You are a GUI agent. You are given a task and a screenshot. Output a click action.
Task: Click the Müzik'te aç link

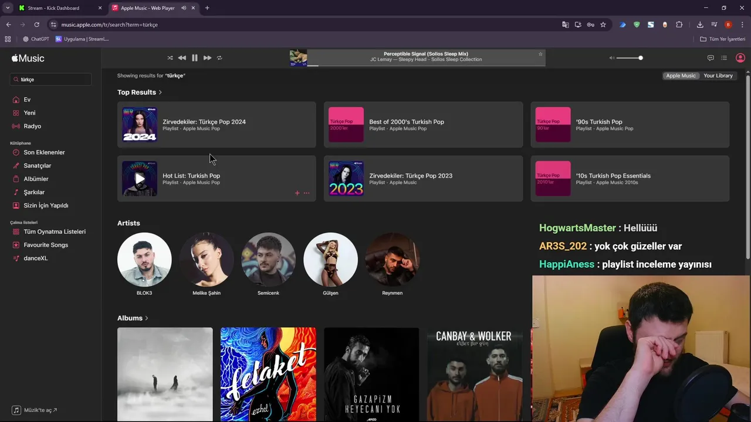click(35, 410)
